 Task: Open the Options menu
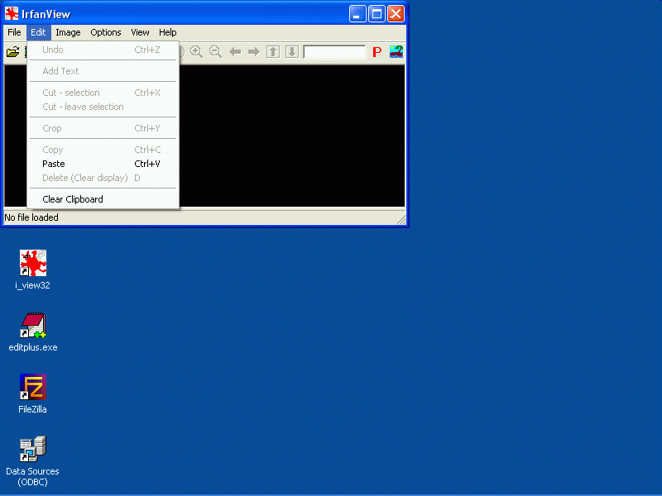[106, 32]
